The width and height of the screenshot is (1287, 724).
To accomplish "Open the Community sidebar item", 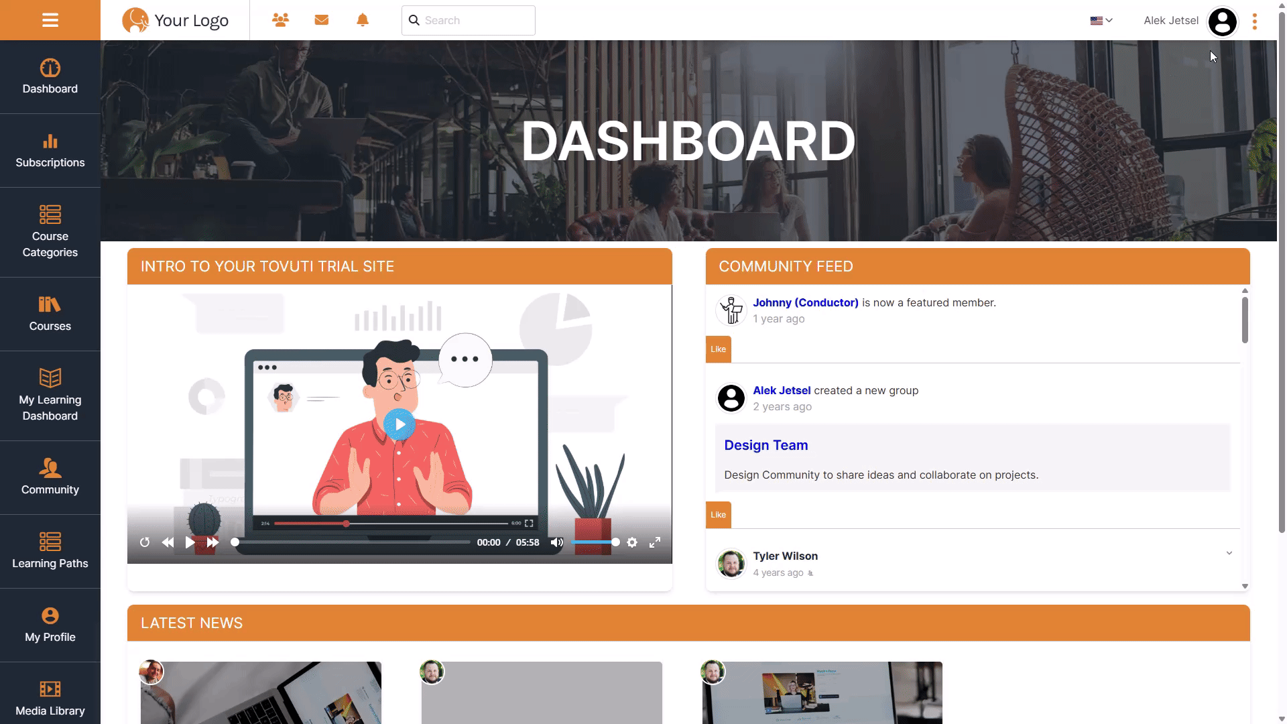I will (50, 478).
